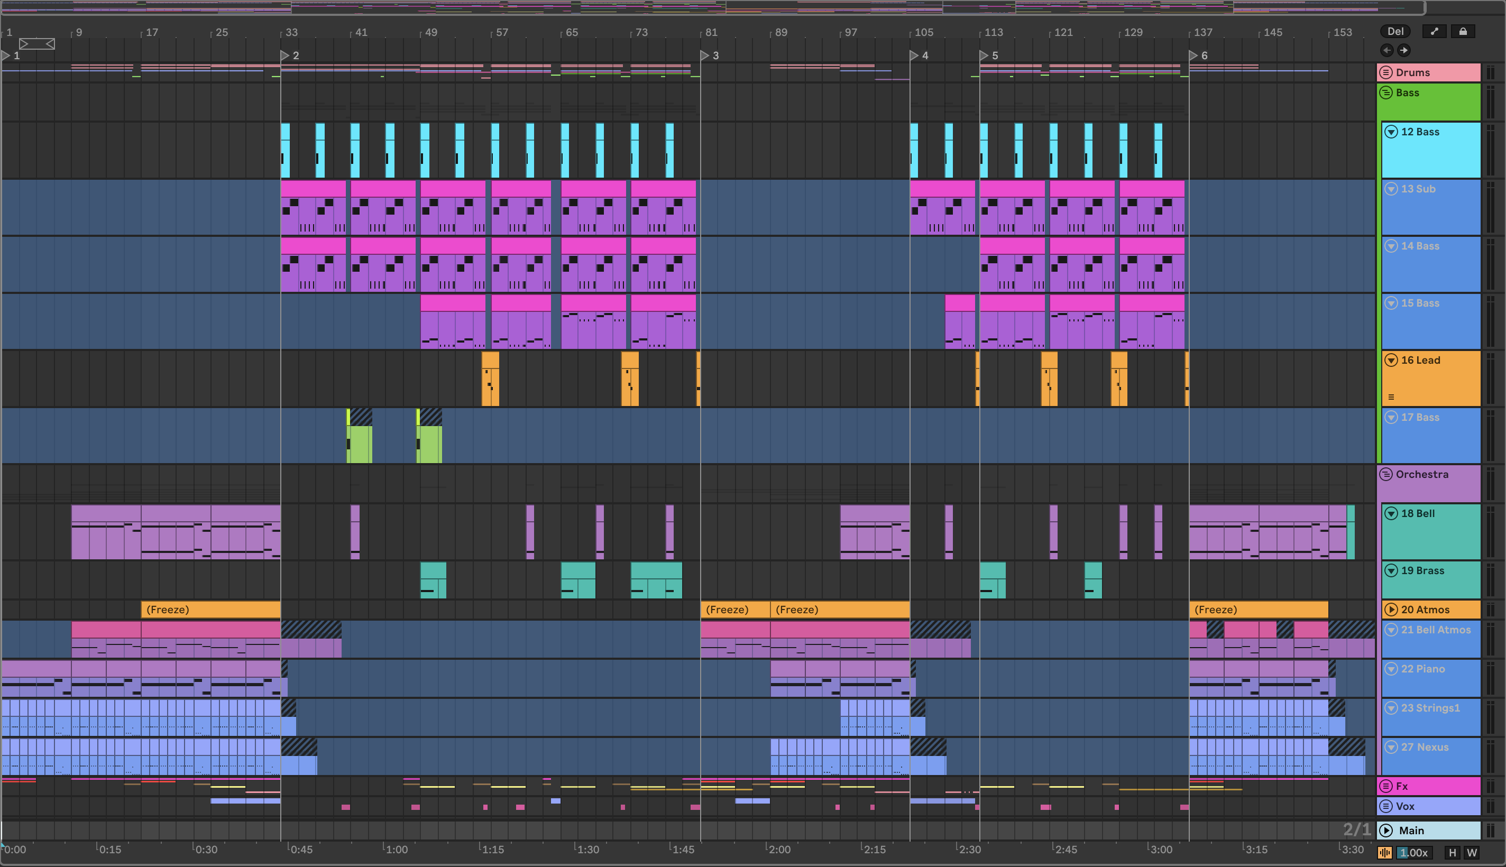
Task: Fold the 15 Bass track
Action: click(x=1391, y=303)
